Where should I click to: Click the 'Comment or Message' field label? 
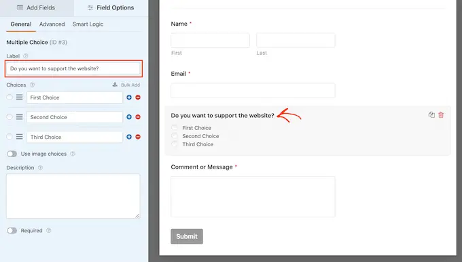[202, 167]
